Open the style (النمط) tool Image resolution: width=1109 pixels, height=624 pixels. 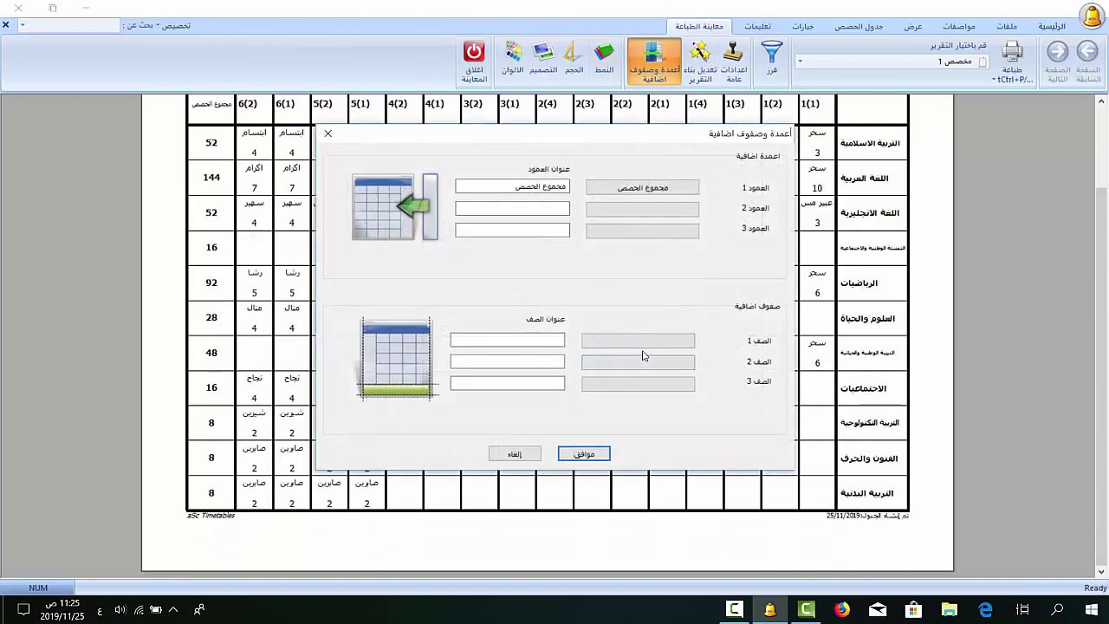click(604, 59)
